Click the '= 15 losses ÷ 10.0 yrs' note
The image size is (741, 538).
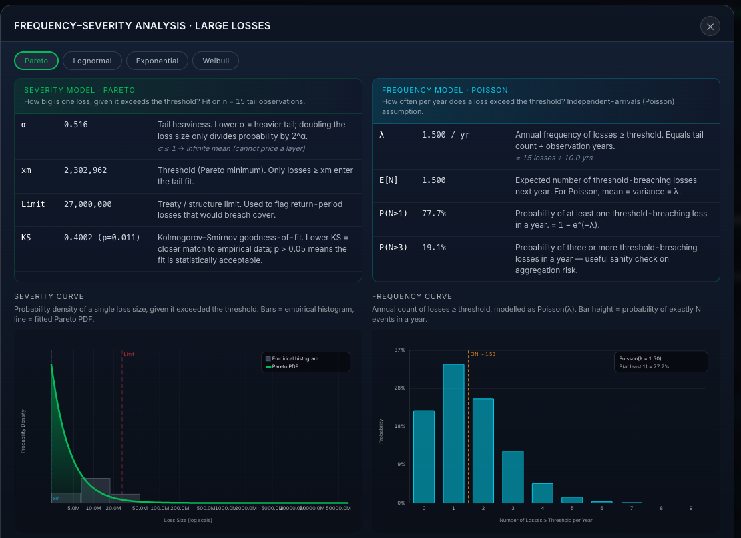[554, 158]
